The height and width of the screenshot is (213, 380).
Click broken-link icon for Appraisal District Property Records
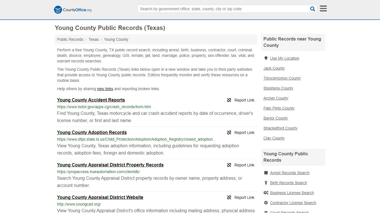click(x=229, y=165)
